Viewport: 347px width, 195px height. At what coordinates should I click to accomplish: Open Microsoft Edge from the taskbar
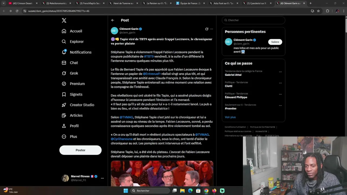click(x=190, y=191)
